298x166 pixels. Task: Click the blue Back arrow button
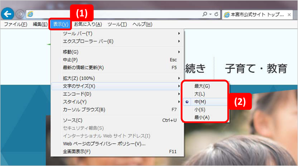click(x=7, y=14)
